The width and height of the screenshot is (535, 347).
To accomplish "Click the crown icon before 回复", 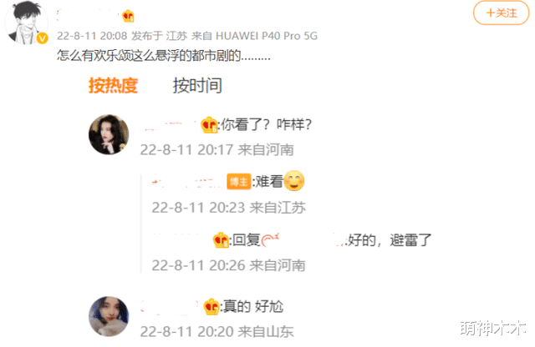I will coord(221,239).
